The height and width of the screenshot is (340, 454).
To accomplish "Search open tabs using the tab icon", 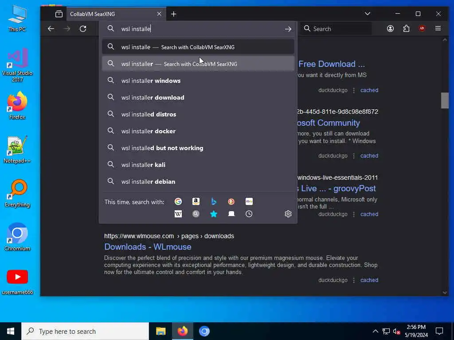I will point(231,214).
